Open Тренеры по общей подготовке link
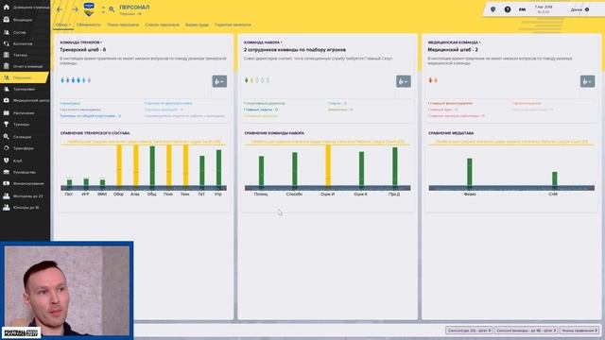Viewport: 605px width, 340px height. pos(91,116)
